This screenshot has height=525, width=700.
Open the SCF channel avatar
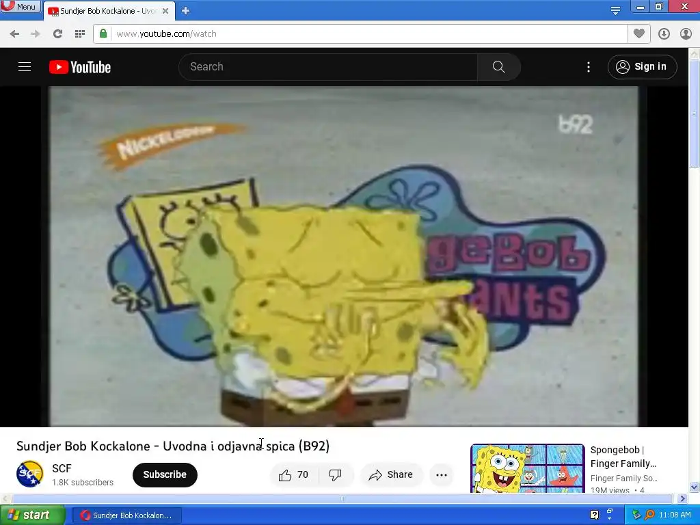(x=30, y=474)
